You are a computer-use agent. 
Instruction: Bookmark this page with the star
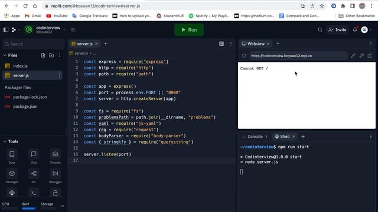click(322, 6)
